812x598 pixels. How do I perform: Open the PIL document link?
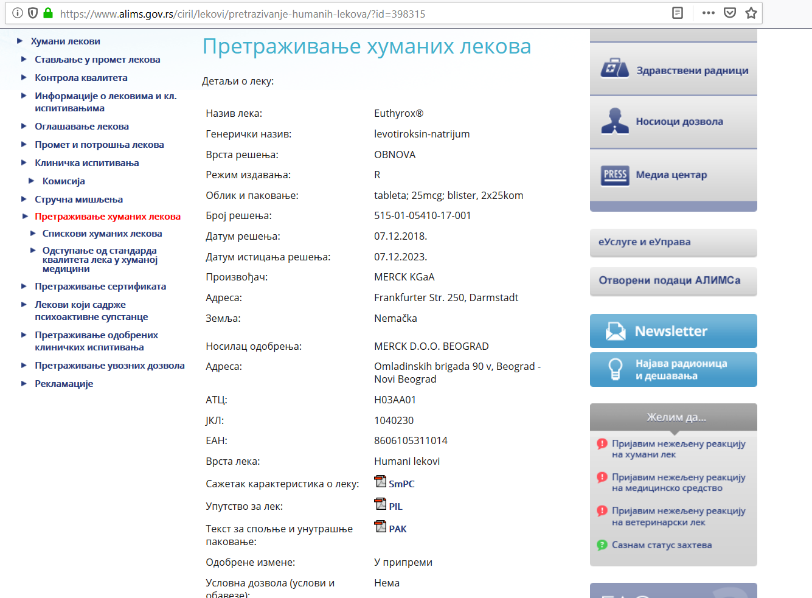tap(395, 507)
